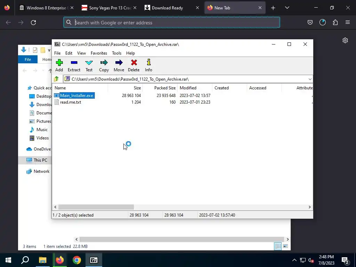Reload the Firefox page
This screenshot has width=356, height=267.
33,23
